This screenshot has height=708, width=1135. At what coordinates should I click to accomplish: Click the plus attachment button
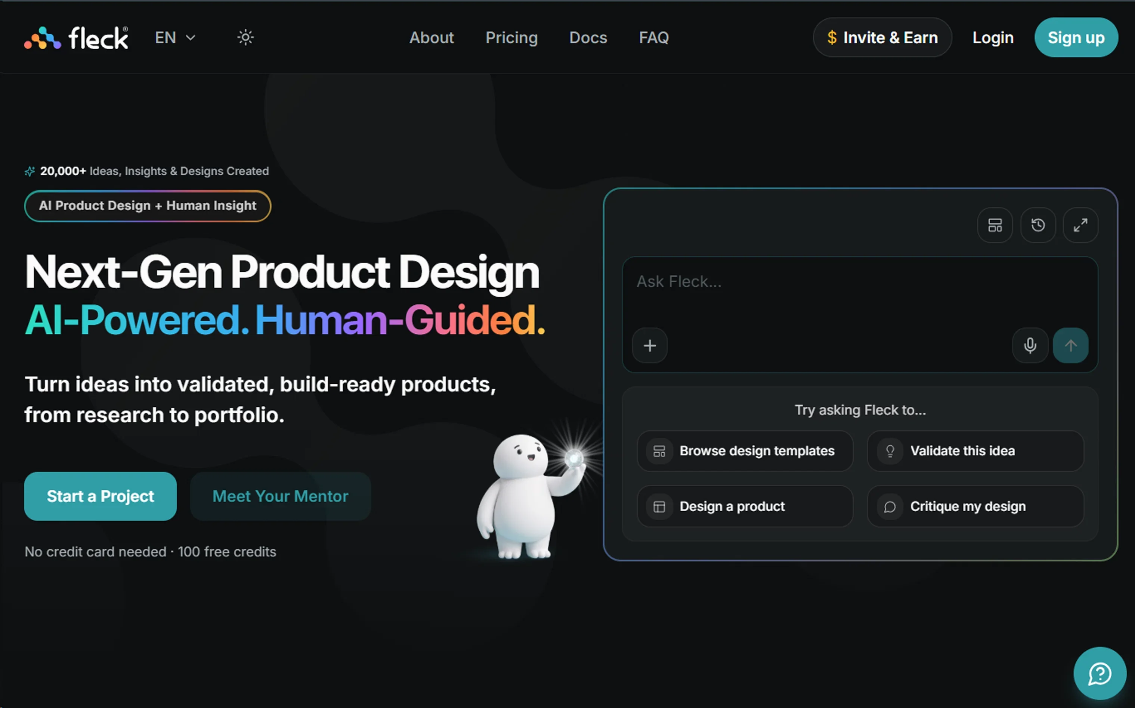tap(650, 346)
